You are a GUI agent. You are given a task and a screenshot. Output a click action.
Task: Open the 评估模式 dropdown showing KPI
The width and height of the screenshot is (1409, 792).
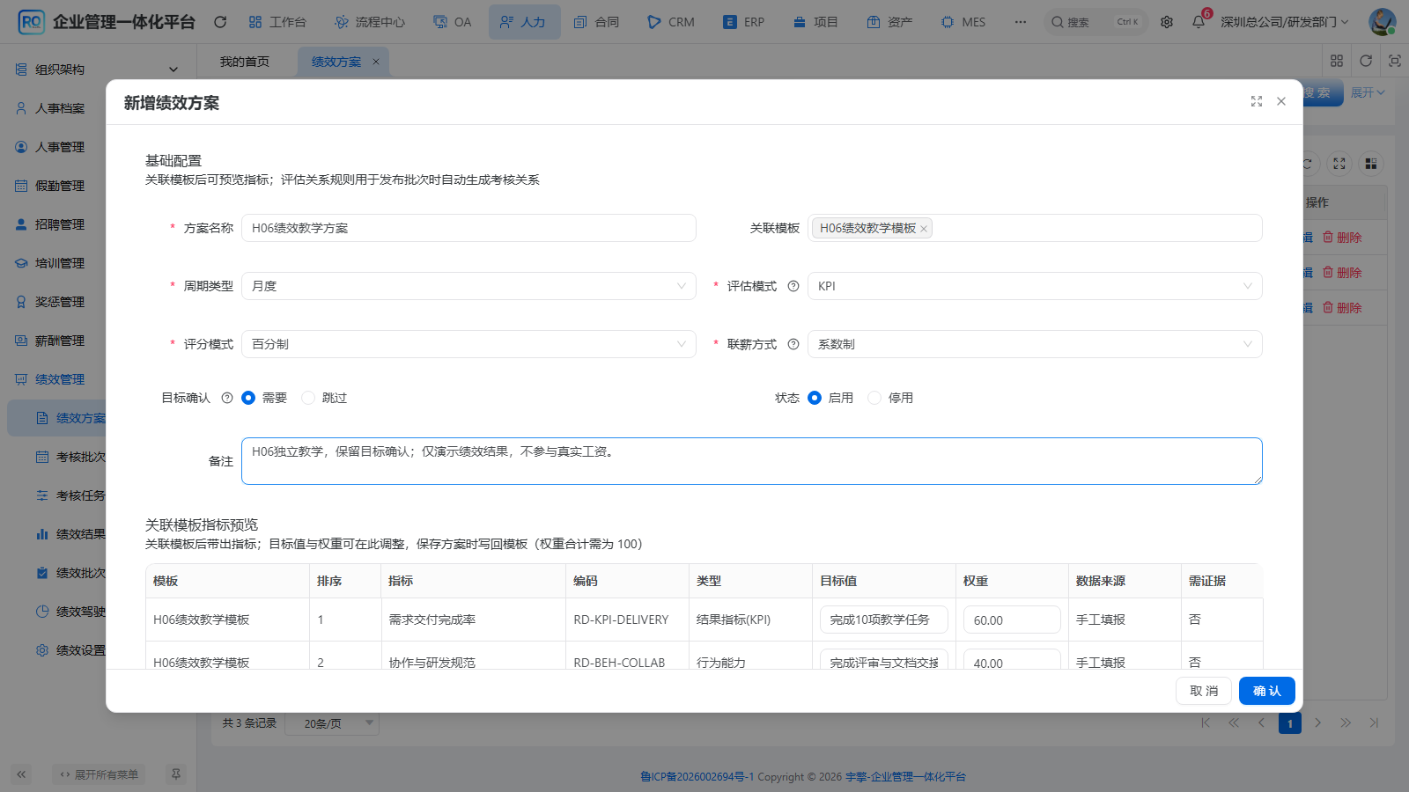[1035, 286]
